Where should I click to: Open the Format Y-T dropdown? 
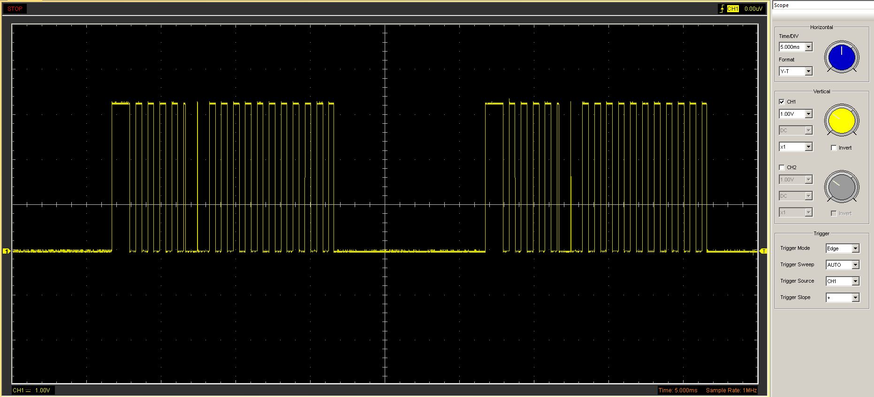[808, 71]
